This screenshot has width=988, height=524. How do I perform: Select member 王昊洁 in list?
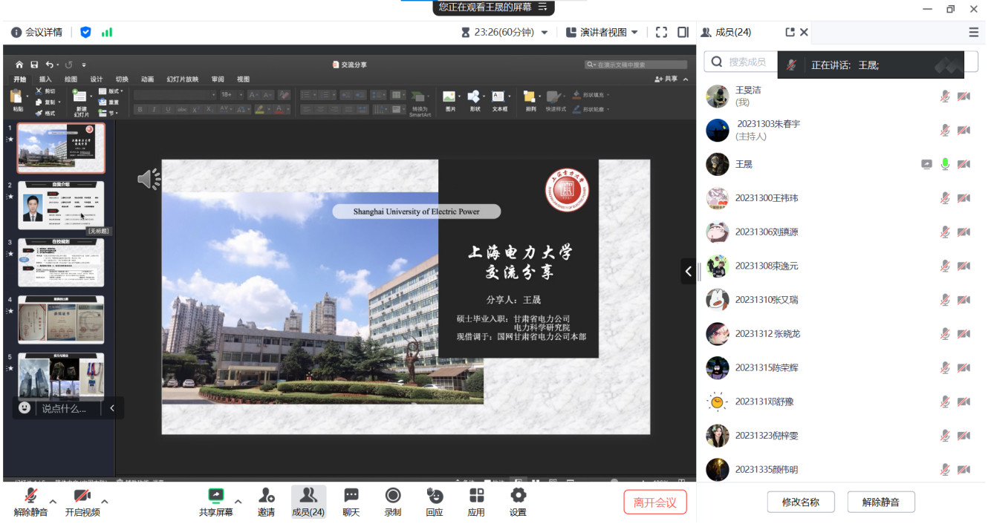(841, 96)
